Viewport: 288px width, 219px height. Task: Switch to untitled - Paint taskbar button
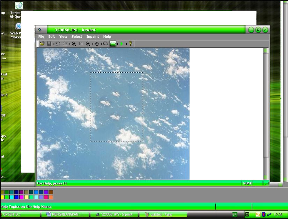[x=163, y=214]
